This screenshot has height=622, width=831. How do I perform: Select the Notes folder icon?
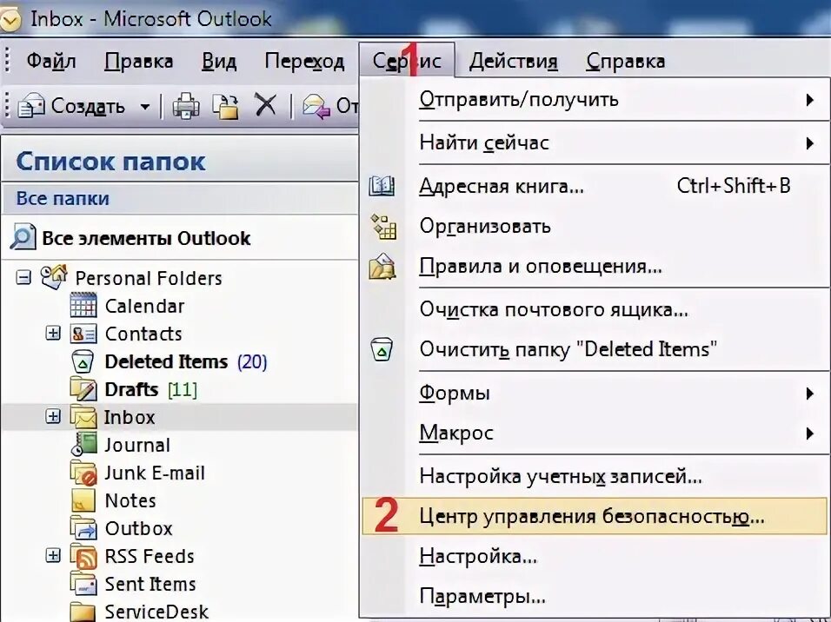coord(83,500)
